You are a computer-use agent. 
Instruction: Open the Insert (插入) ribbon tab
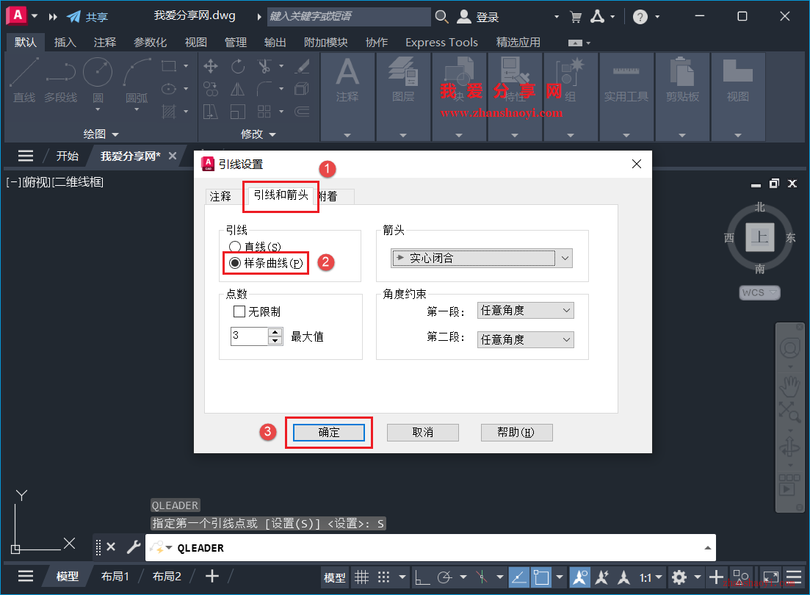(x=65, y=43)
